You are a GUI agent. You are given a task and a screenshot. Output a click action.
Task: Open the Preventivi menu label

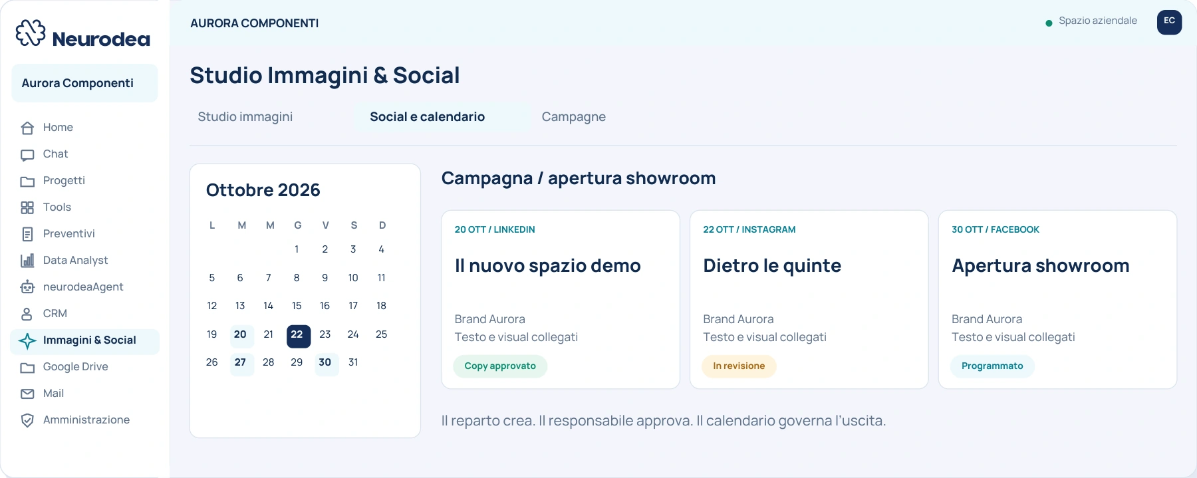69,233
